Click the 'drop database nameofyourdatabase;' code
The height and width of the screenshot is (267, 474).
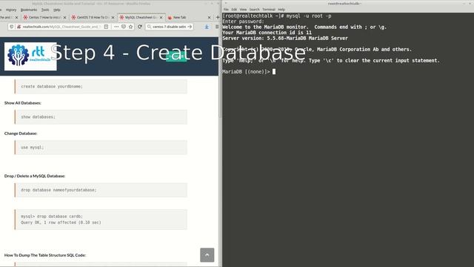click(x=59, y=190)
